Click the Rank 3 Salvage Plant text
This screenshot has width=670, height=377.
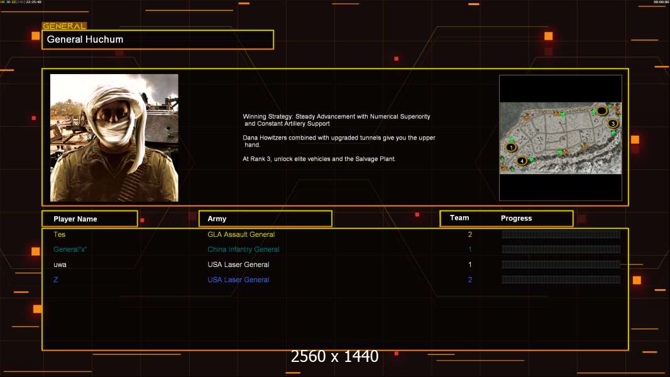tap(319, 159)
